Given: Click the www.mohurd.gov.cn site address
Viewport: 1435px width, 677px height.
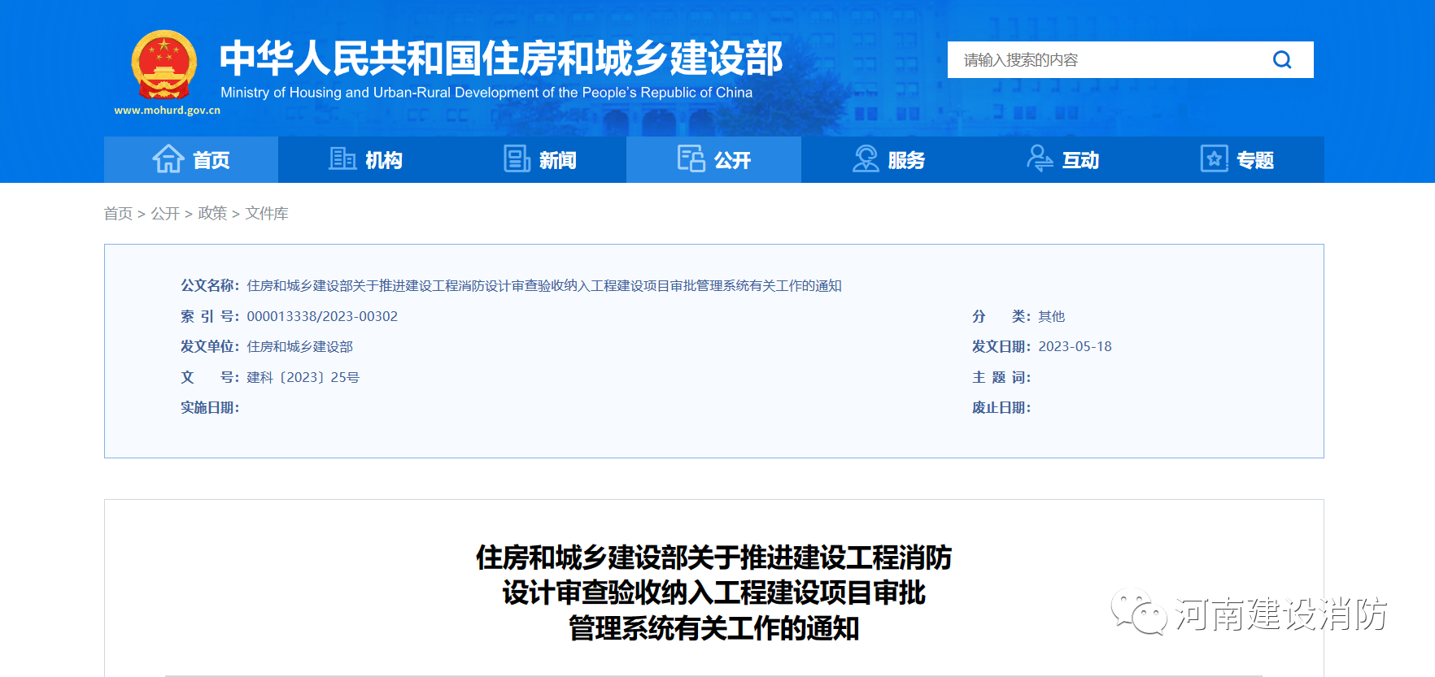Looking at the screenshot, I should (167, 111).
